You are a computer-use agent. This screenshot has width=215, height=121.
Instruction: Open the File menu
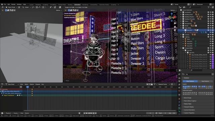[5, 4]
